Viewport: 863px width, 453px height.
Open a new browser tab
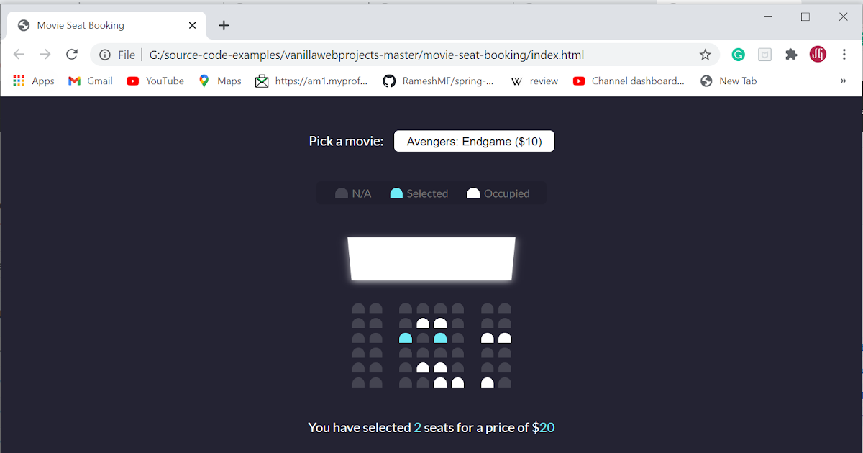[x=223, y=24]
